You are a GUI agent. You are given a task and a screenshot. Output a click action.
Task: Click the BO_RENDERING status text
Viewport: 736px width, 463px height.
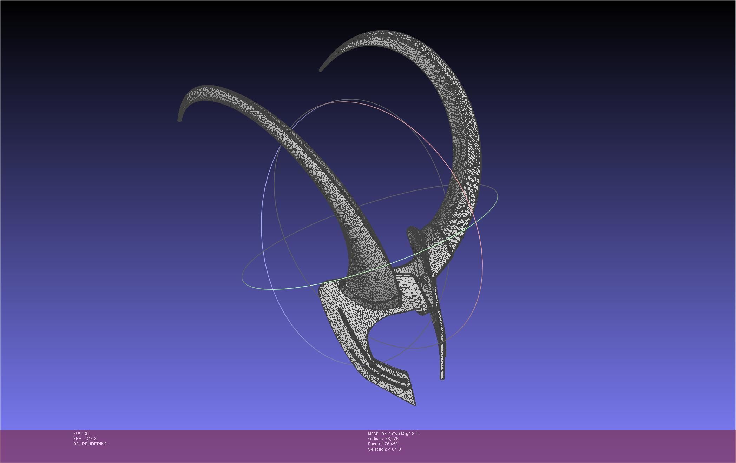click(90, 444)
